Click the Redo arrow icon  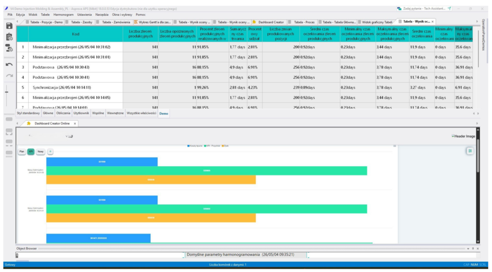click(9, 75)
